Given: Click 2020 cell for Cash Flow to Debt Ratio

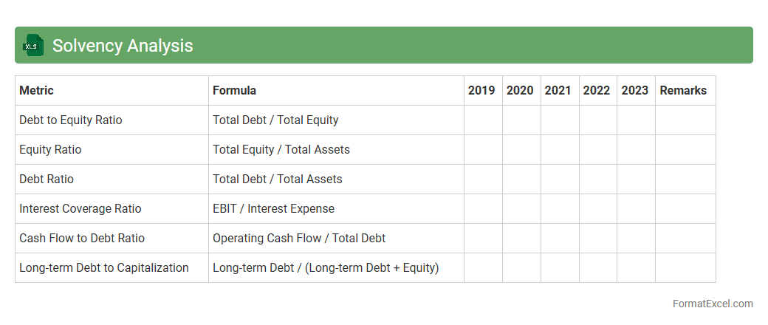Looking at the screenshot, I should click(x=521, y=239).
